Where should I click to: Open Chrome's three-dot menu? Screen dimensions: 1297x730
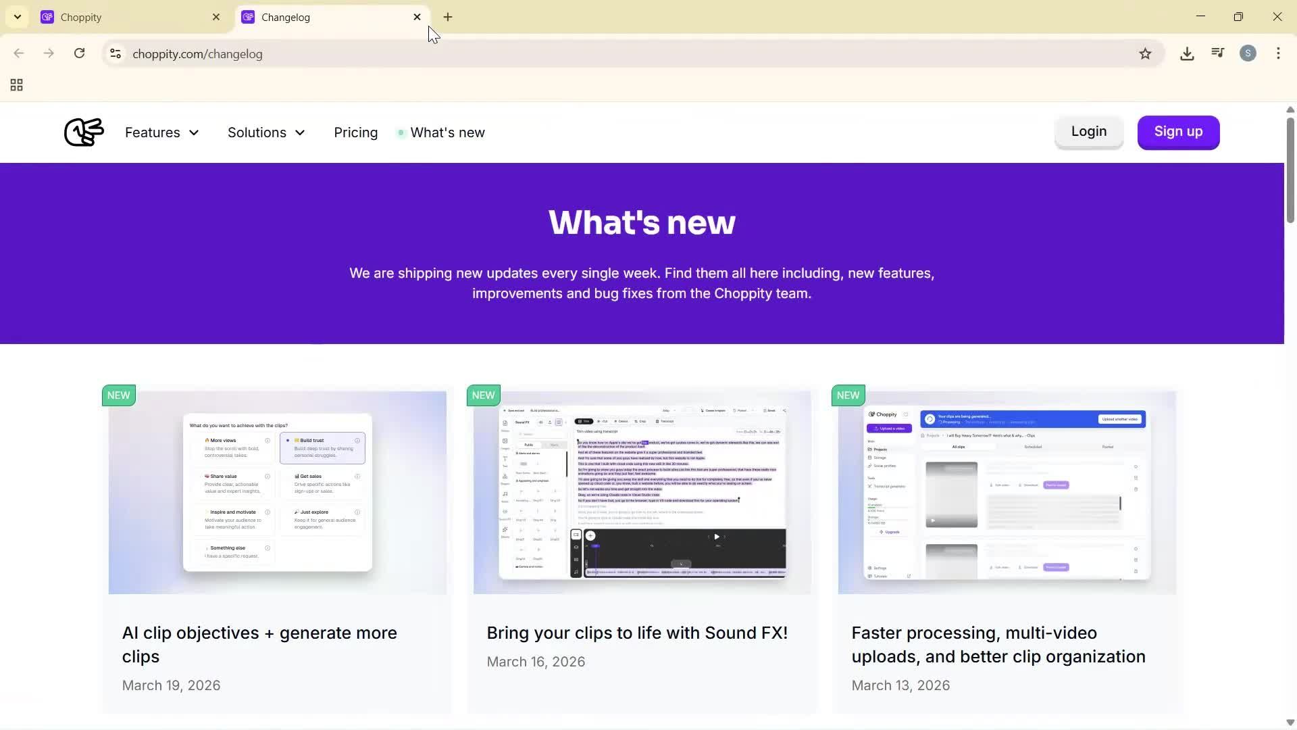[1279, 53]
